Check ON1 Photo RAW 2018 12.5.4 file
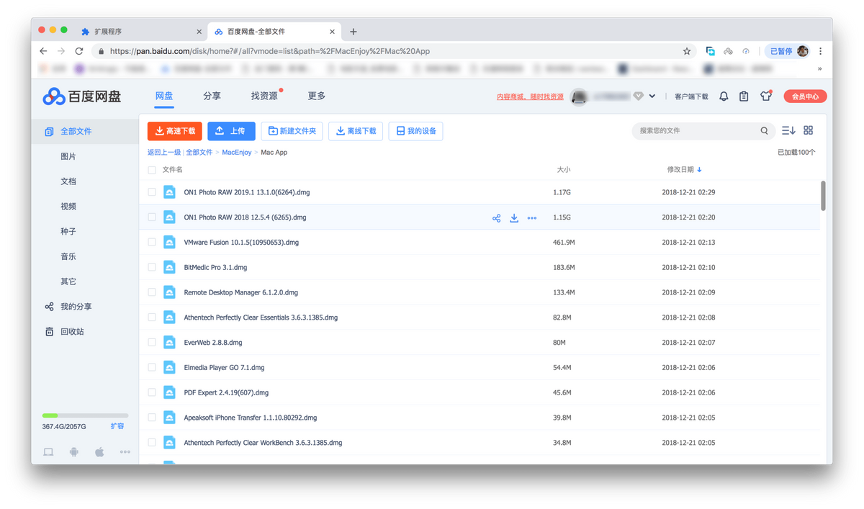Image resolution: width=864 pixels, height=509 pixels. [x=152, y=217]
